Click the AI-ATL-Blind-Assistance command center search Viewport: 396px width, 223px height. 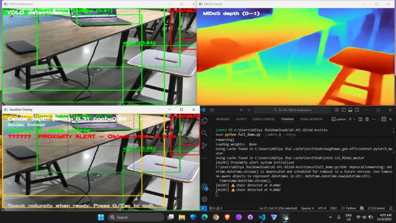click(x=292, y=110)
